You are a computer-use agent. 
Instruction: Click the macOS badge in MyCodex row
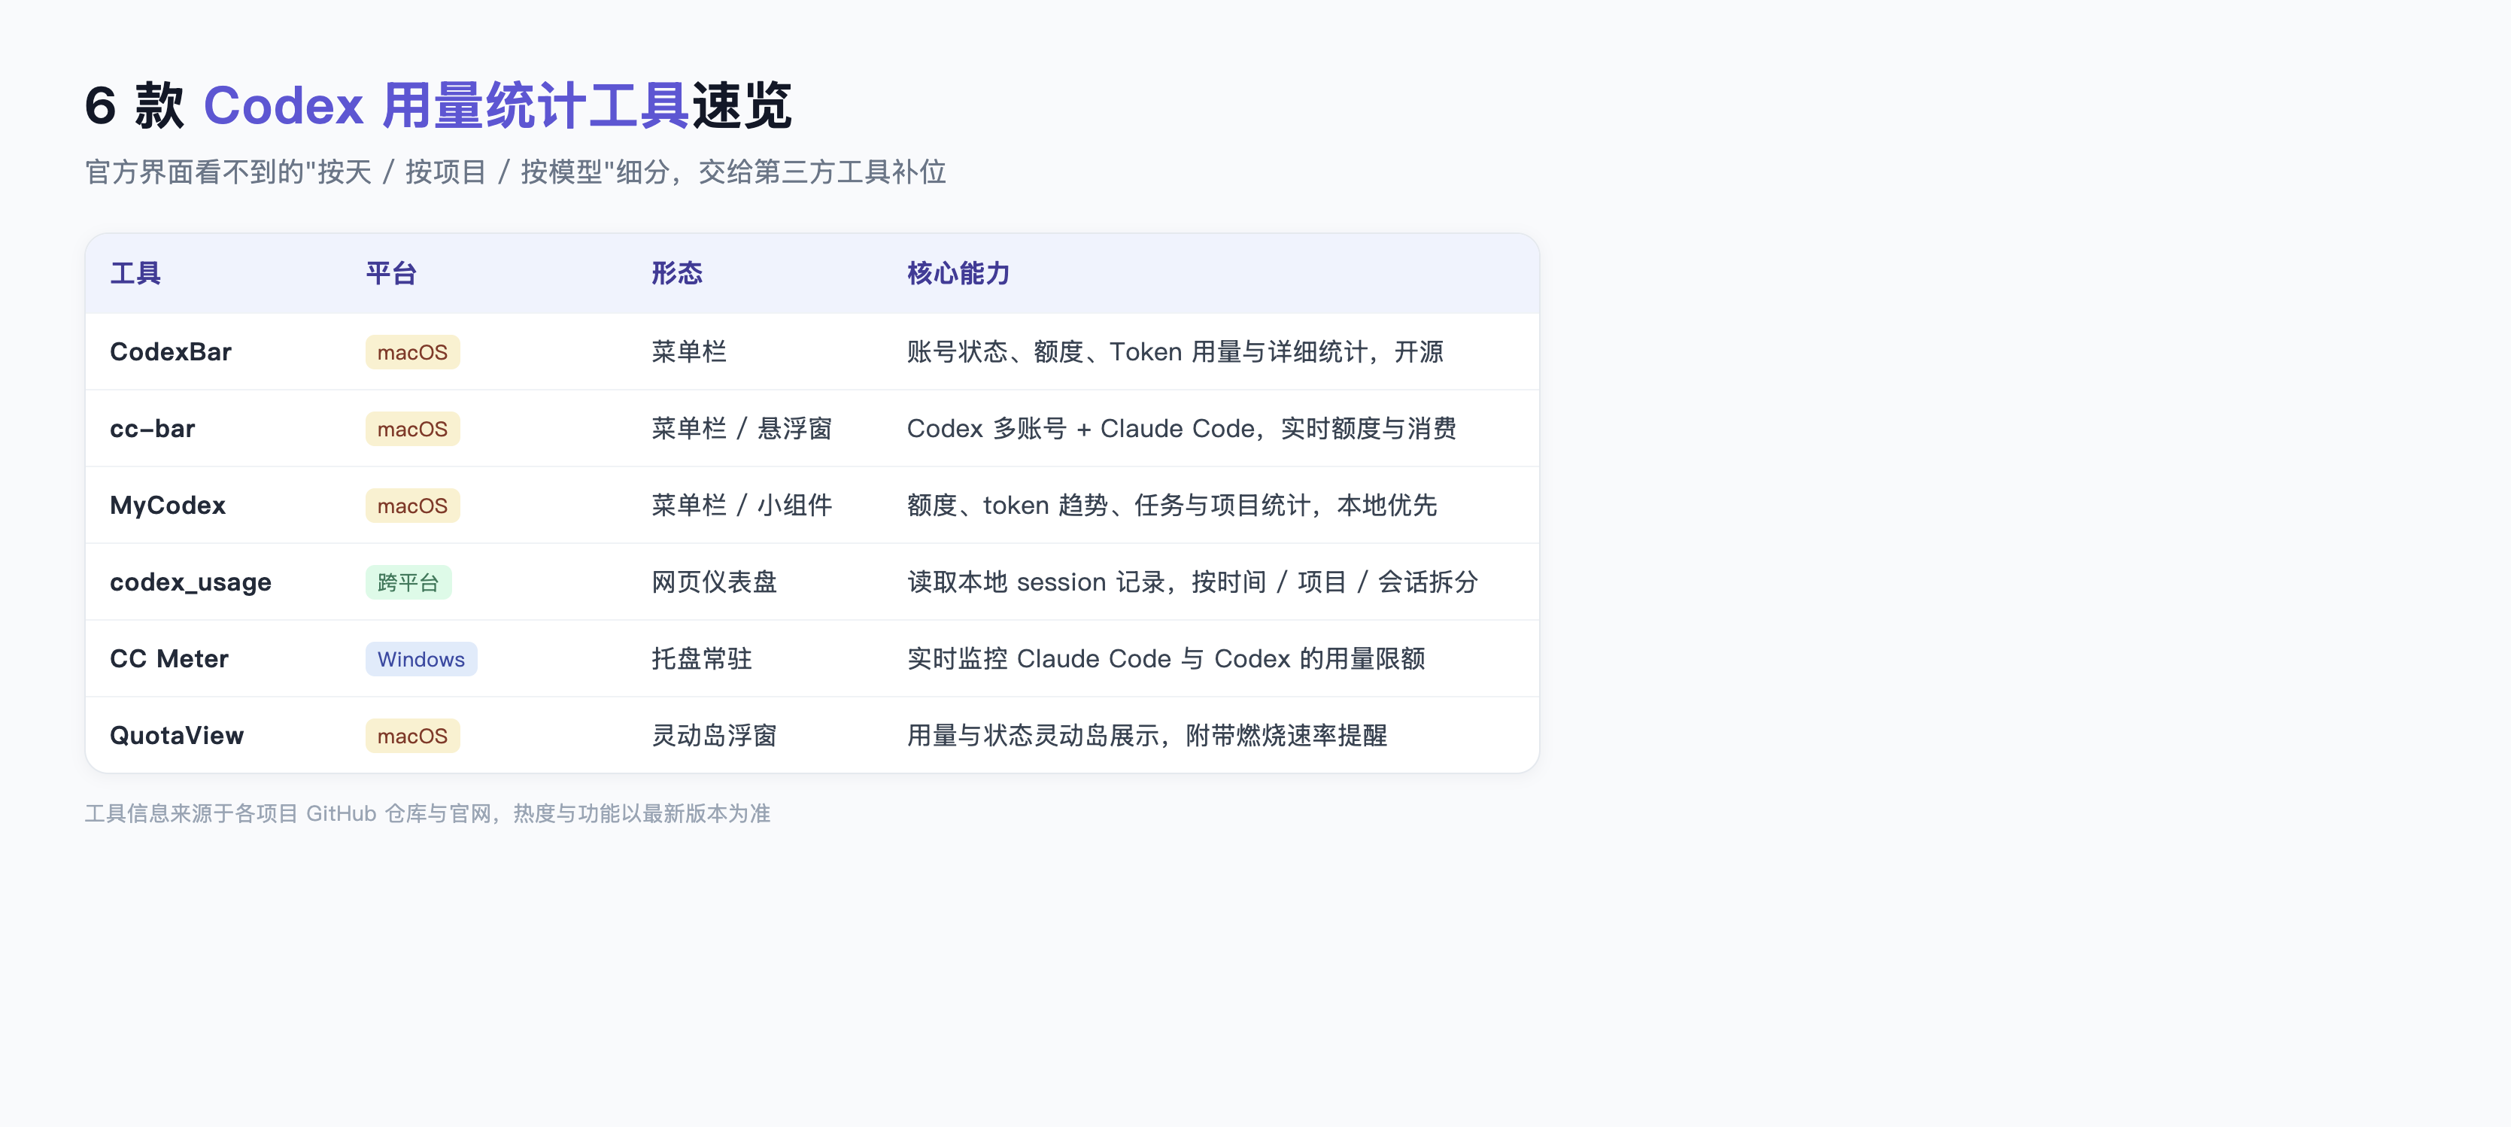pos(412,505)
